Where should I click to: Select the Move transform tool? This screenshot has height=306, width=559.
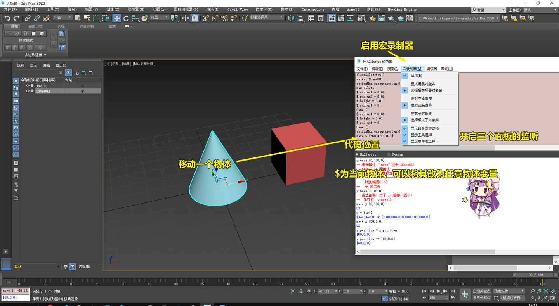click(116, 18)
